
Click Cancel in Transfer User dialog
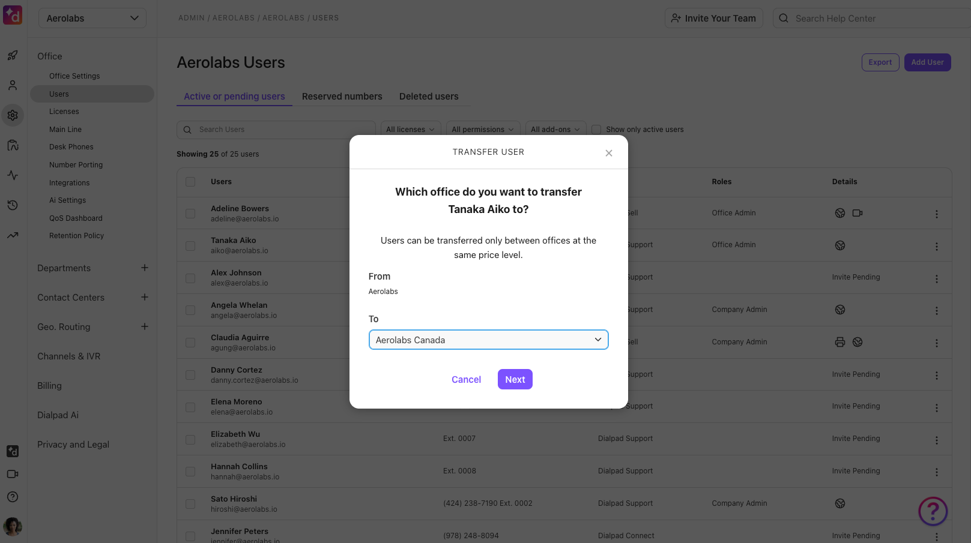pyautogui.click(x=466, y=379)
